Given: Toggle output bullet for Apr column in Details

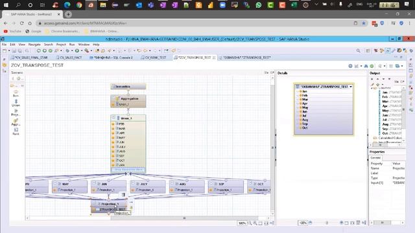Looking at the screenshot, I should pyautogui.click(x=300, y=104).
